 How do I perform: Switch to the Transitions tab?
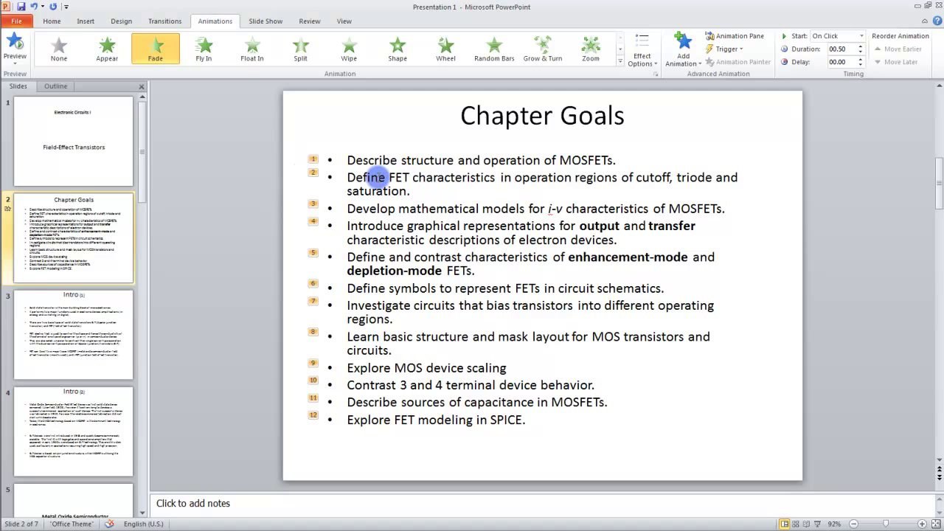click(x=164, y=21)
